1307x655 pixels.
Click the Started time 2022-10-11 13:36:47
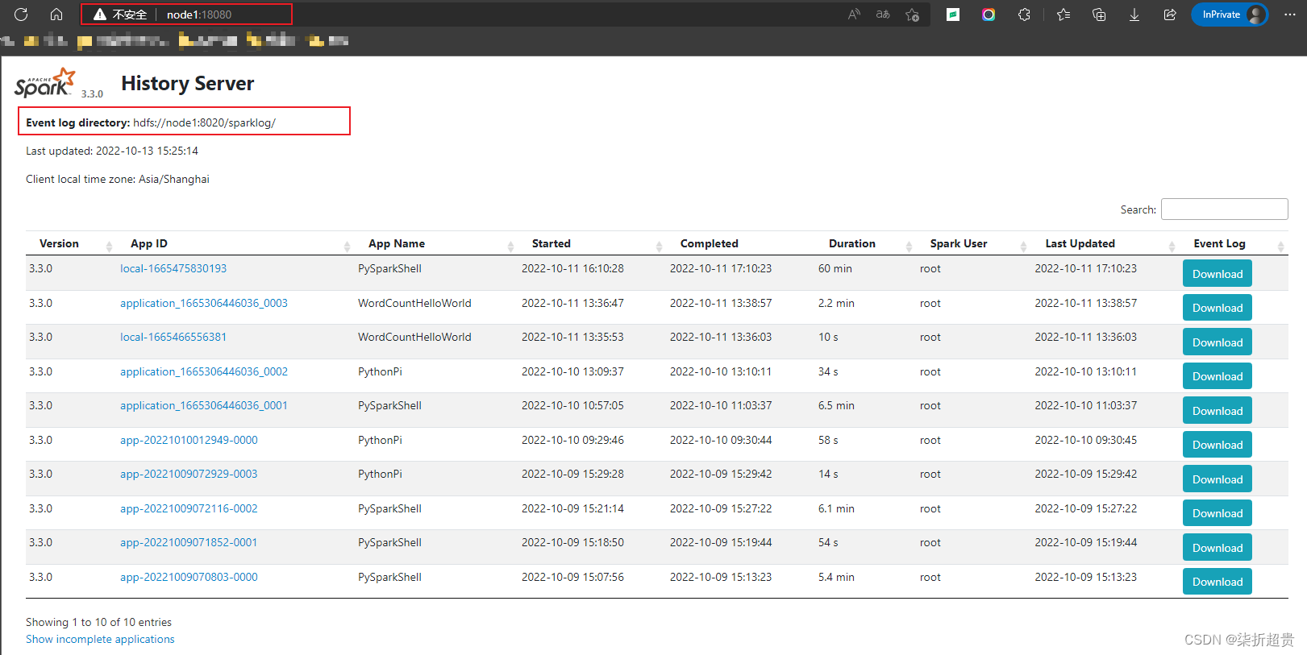[572, 303]
